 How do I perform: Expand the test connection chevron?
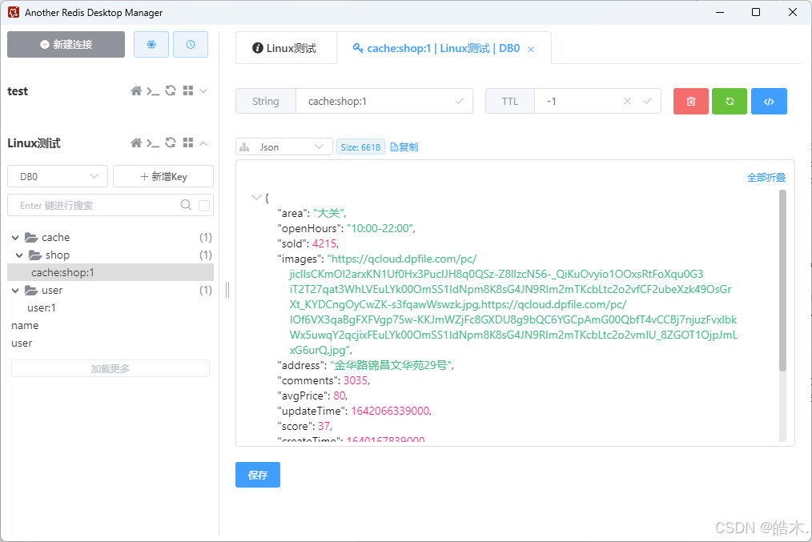click(x=203, y=91)
